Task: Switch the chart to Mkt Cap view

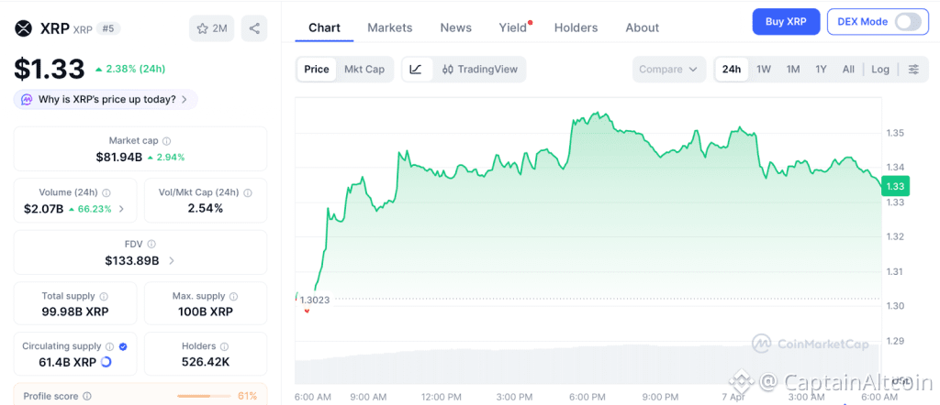Action: pos(364,70)
